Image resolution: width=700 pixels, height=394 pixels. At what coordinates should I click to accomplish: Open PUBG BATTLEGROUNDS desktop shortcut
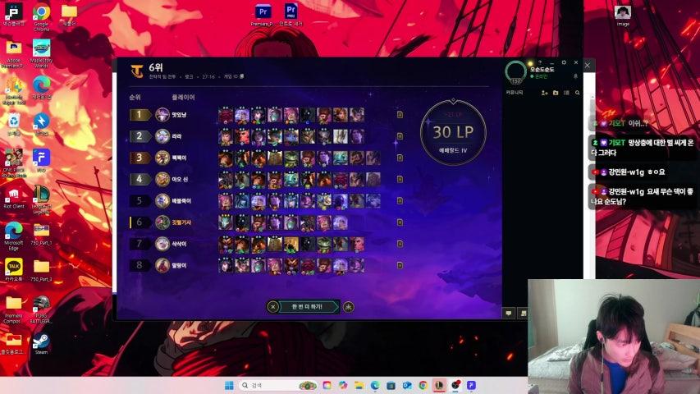tap(41, 309)
